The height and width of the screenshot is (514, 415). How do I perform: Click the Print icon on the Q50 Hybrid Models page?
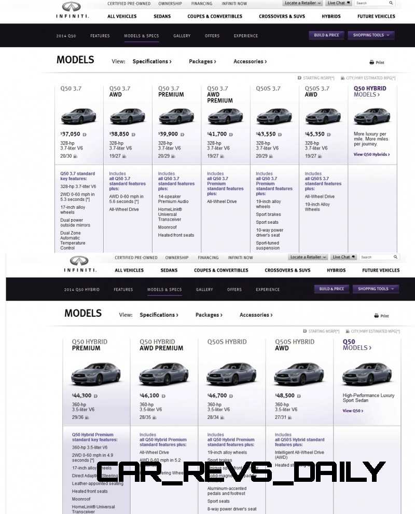tap(376, 316)
